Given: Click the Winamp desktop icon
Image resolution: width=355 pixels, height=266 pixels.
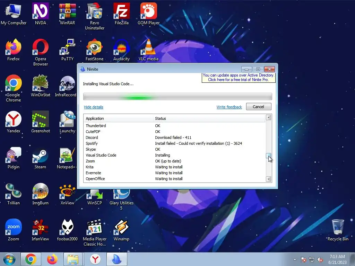Looking at the screenshot, I should pyautogui.click(x=122, y=230).
